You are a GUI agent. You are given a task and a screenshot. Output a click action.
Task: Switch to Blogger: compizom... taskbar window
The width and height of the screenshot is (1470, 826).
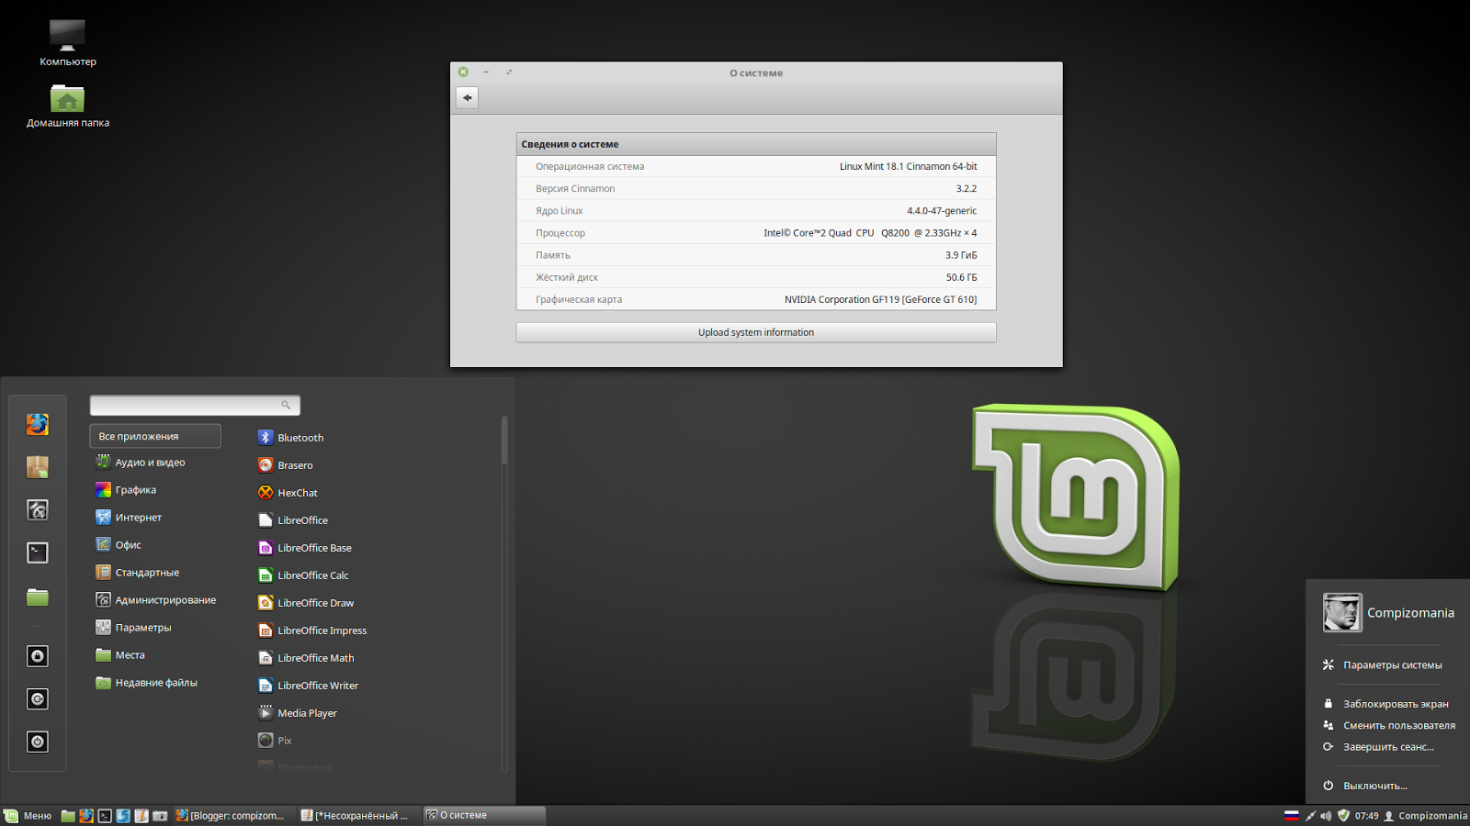click(x=232, y=815)
